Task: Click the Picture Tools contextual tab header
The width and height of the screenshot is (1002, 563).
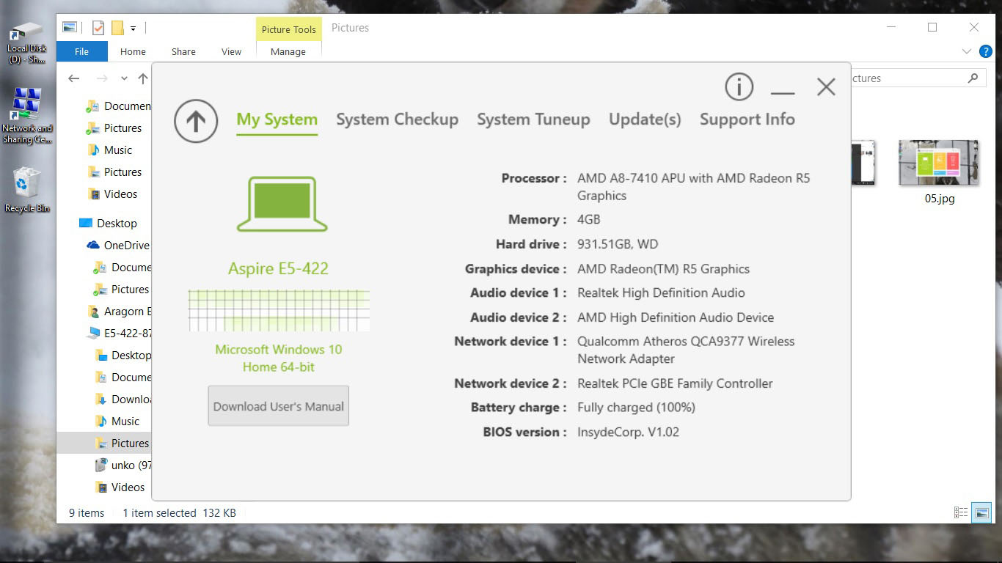Action: click(289, 29)
